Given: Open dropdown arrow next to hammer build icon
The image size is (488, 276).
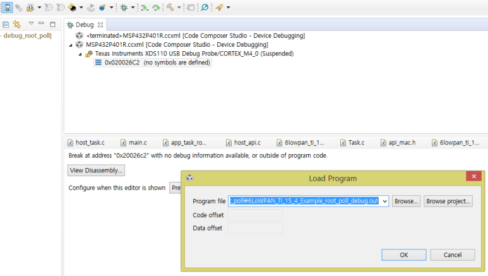Looking at the screenshot, I should point(179,8).
